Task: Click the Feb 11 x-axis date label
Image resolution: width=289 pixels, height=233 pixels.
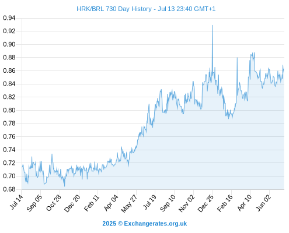Action: pos(92,203)
